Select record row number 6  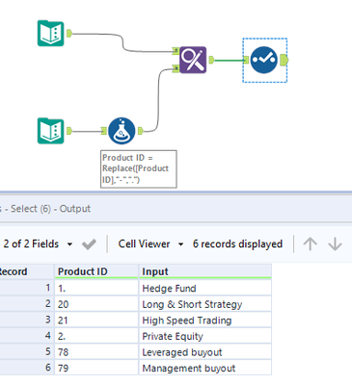tap(27, 368)
